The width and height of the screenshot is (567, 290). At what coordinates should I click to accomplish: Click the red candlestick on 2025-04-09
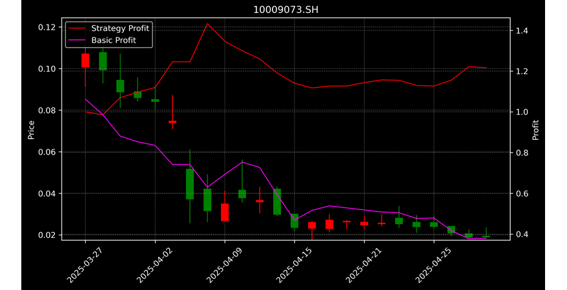pos(225,212)
